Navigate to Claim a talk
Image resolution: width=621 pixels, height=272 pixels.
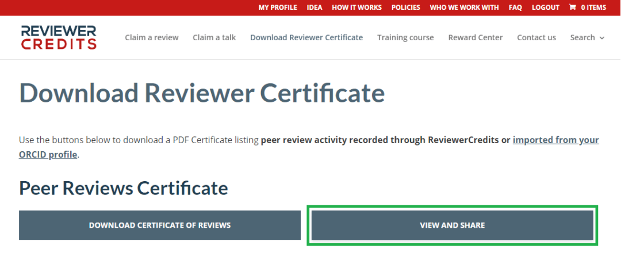pyautogui.click(x=214, y=37)
